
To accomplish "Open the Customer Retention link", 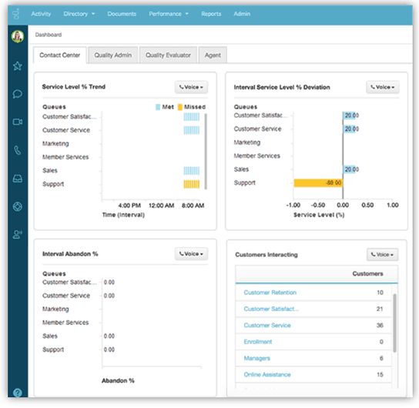I will click(x=270, y=293).
